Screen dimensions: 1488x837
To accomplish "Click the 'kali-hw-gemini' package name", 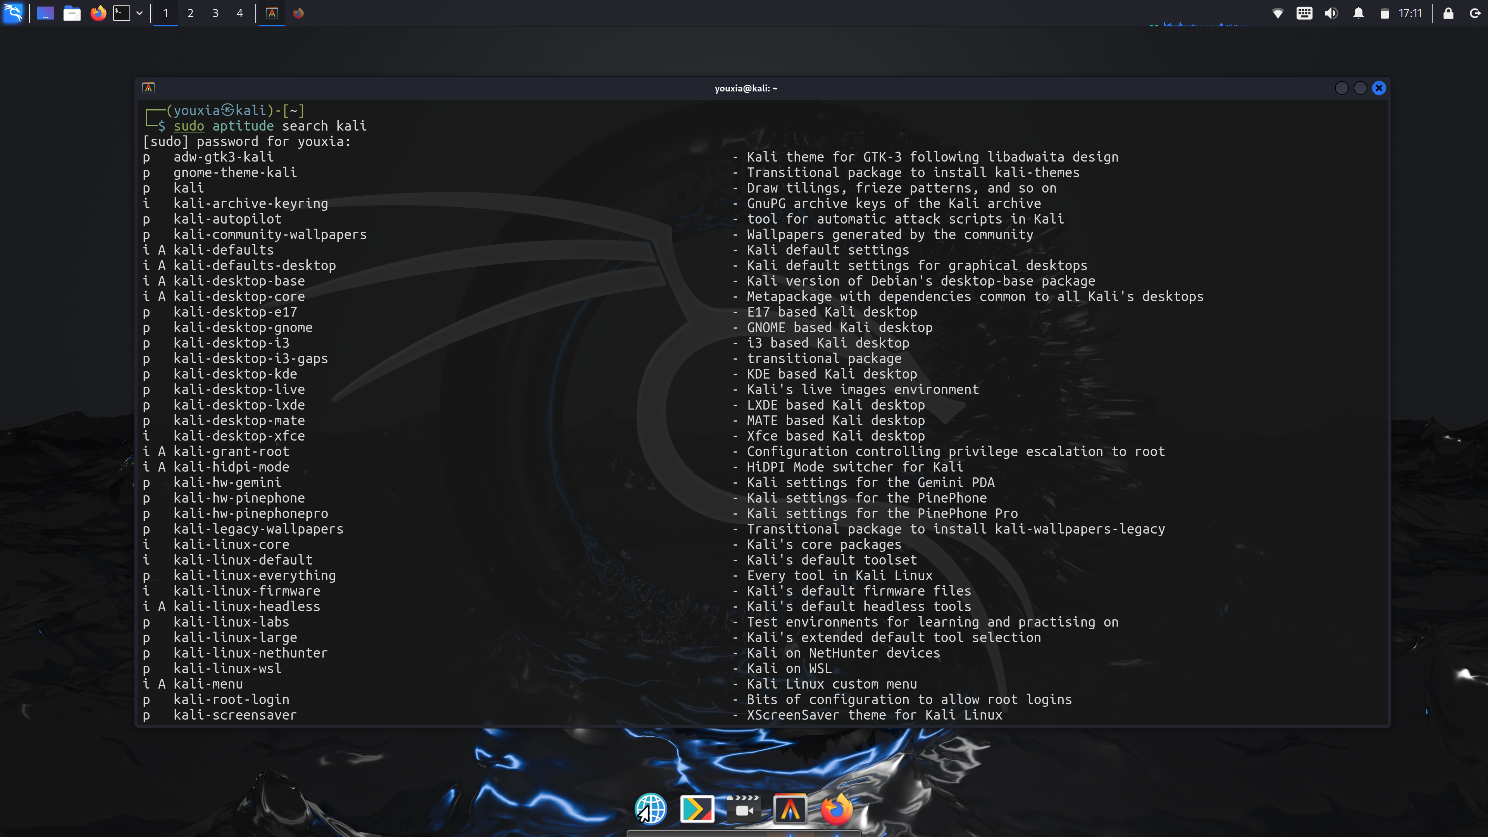I will click(x=227, y=482).
